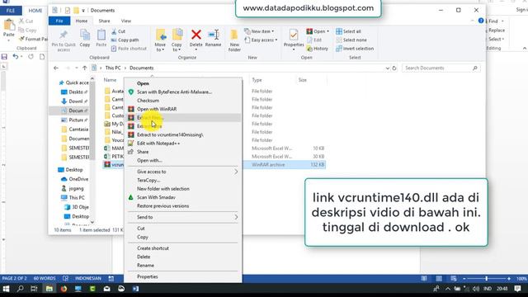Sort by the Size column header

303,80
